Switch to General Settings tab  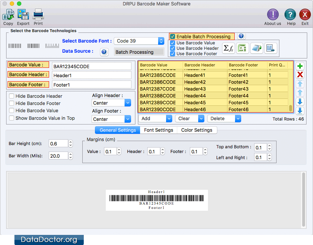click(x=118, y=130)
